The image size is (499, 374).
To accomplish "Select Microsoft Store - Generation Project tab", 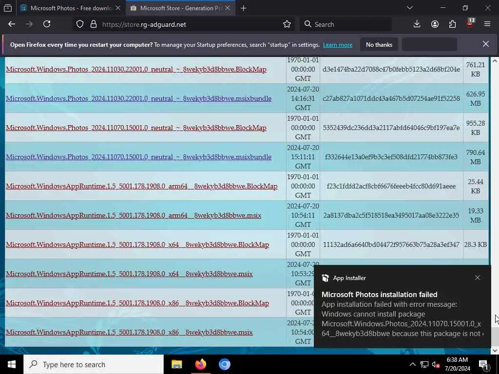I will (181, 8).
